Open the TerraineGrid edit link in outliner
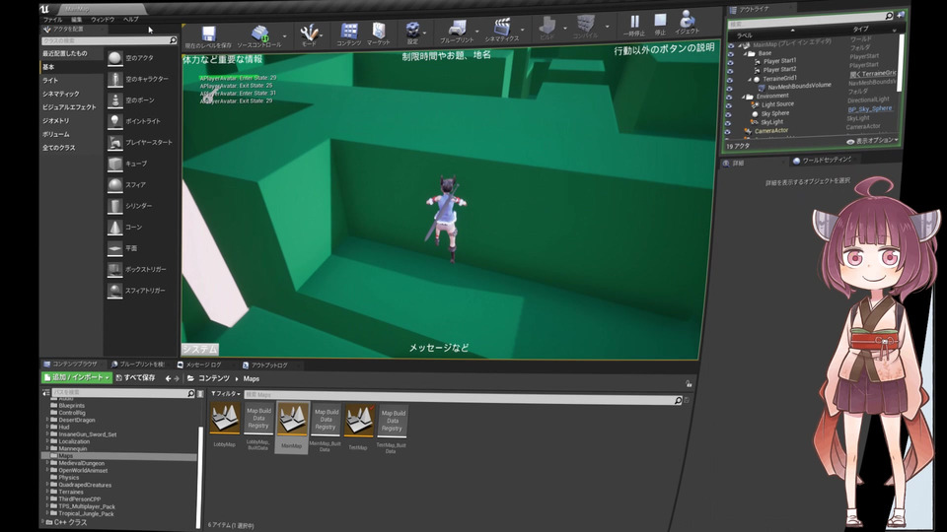The image size is (947, 532). tap(873, 74)
